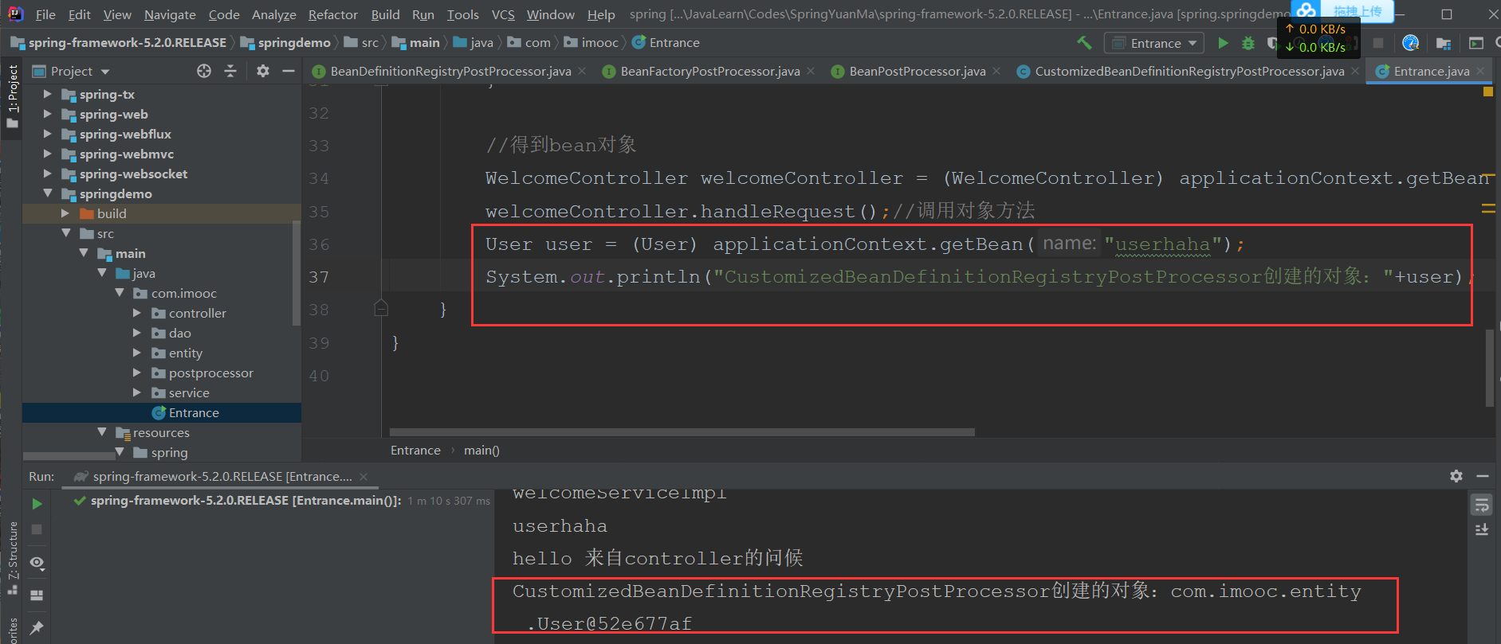The image size is (1501, 644).
Task: Expand the spring-websocket module
Action: pyautogui.click(x=47, y=174)
